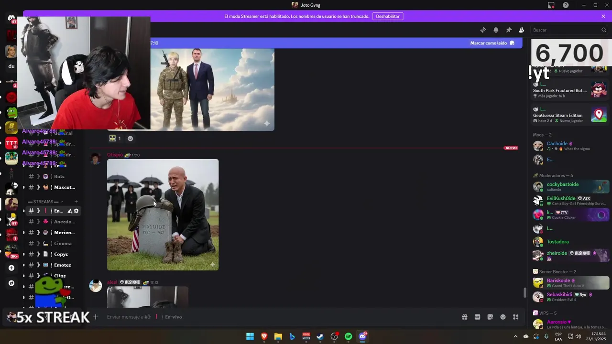Show pinned messages
This screenshot has width=612, height=344.
pyautogui.click(x=509, y=30)
